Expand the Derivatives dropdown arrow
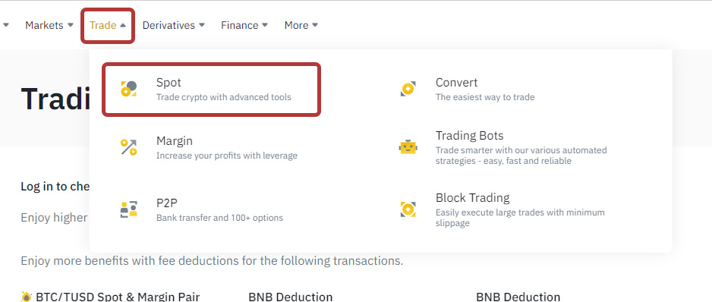This screenshot has width=712, height=302. (x=202, y=25)
